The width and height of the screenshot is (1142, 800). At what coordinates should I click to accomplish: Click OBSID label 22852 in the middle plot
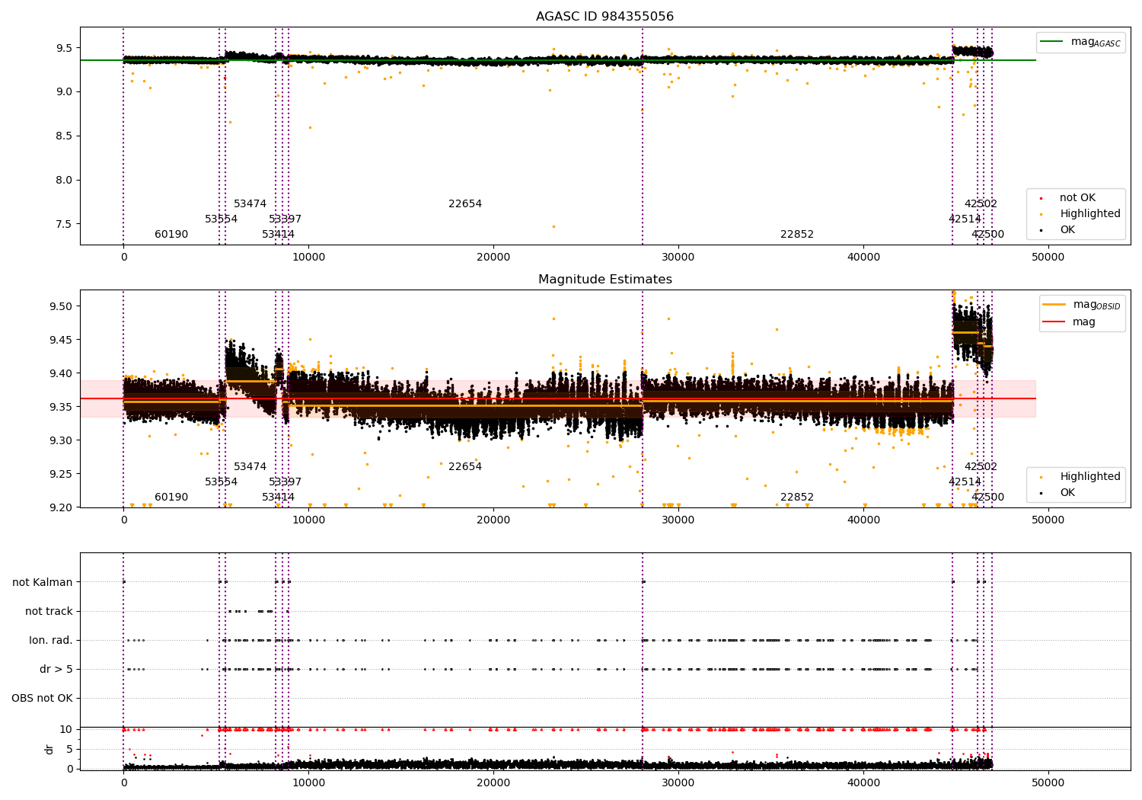pos(797,498)
